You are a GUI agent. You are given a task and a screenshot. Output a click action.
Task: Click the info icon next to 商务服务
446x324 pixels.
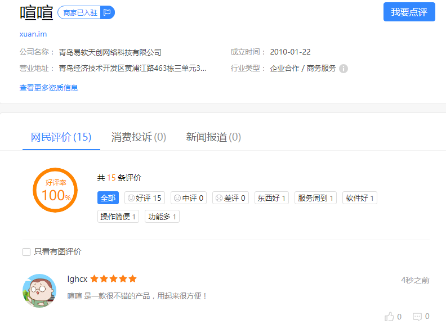344,69
